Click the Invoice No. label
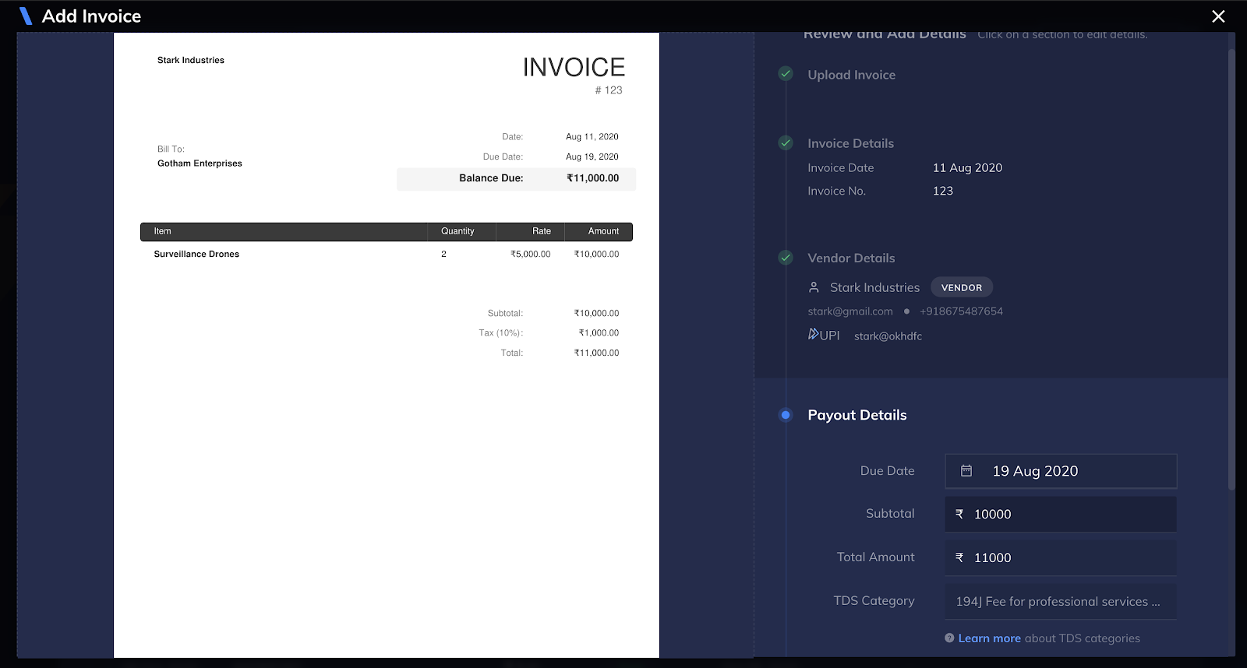Screen dimensions: 1247x668 click(x=836, y=191)
